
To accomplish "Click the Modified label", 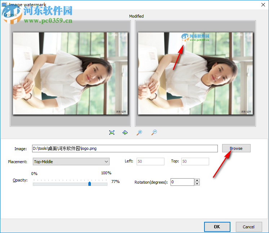I will click(x=136, y=16).
